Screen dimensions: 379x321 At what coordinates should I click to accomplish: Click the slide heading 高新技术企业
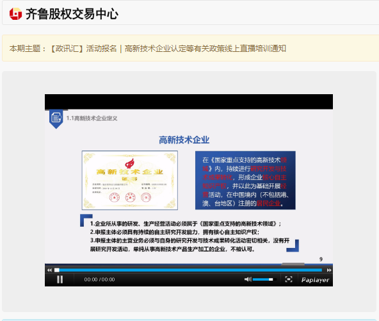184,140
